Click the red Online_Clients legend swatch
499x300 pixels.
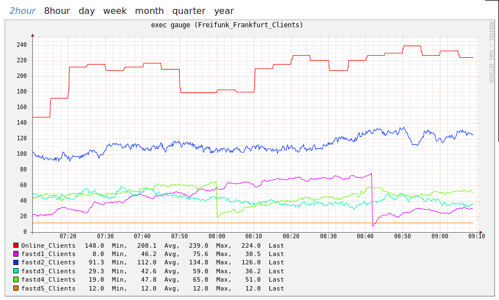pos(16,245)
